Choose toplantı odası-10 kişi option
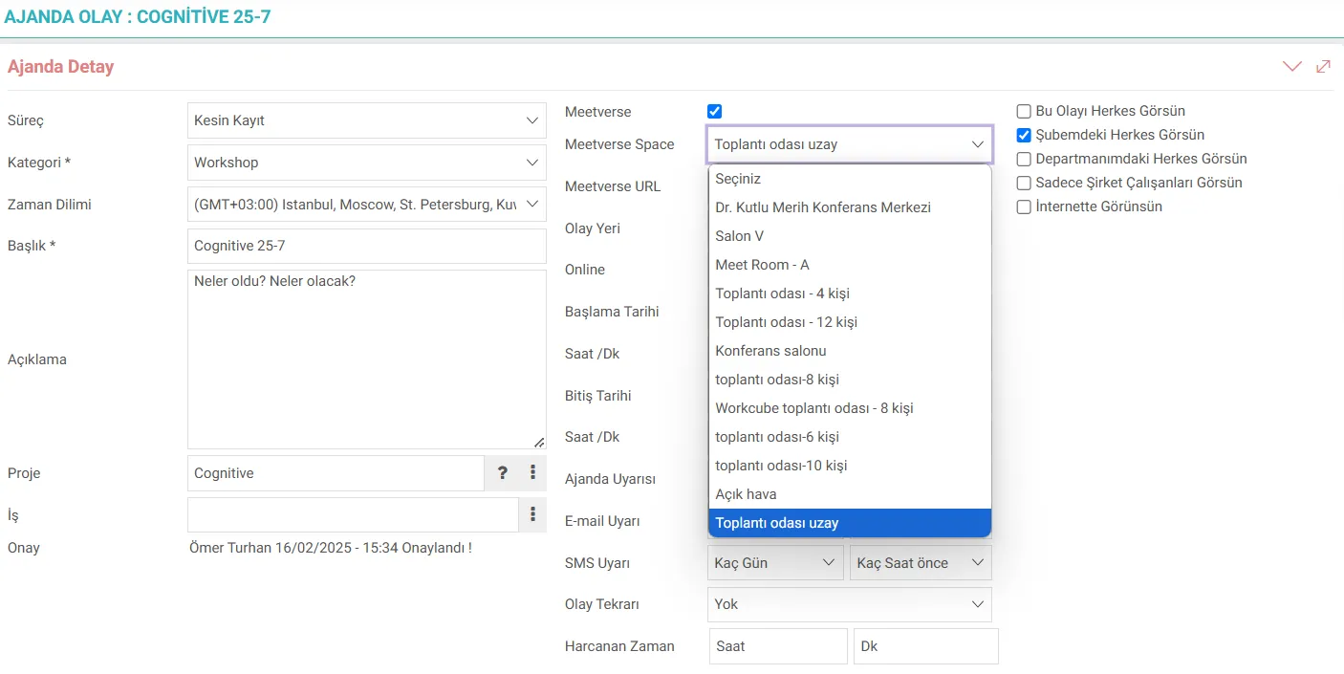This screenshot has height=674, width=1344. point(850,466)
